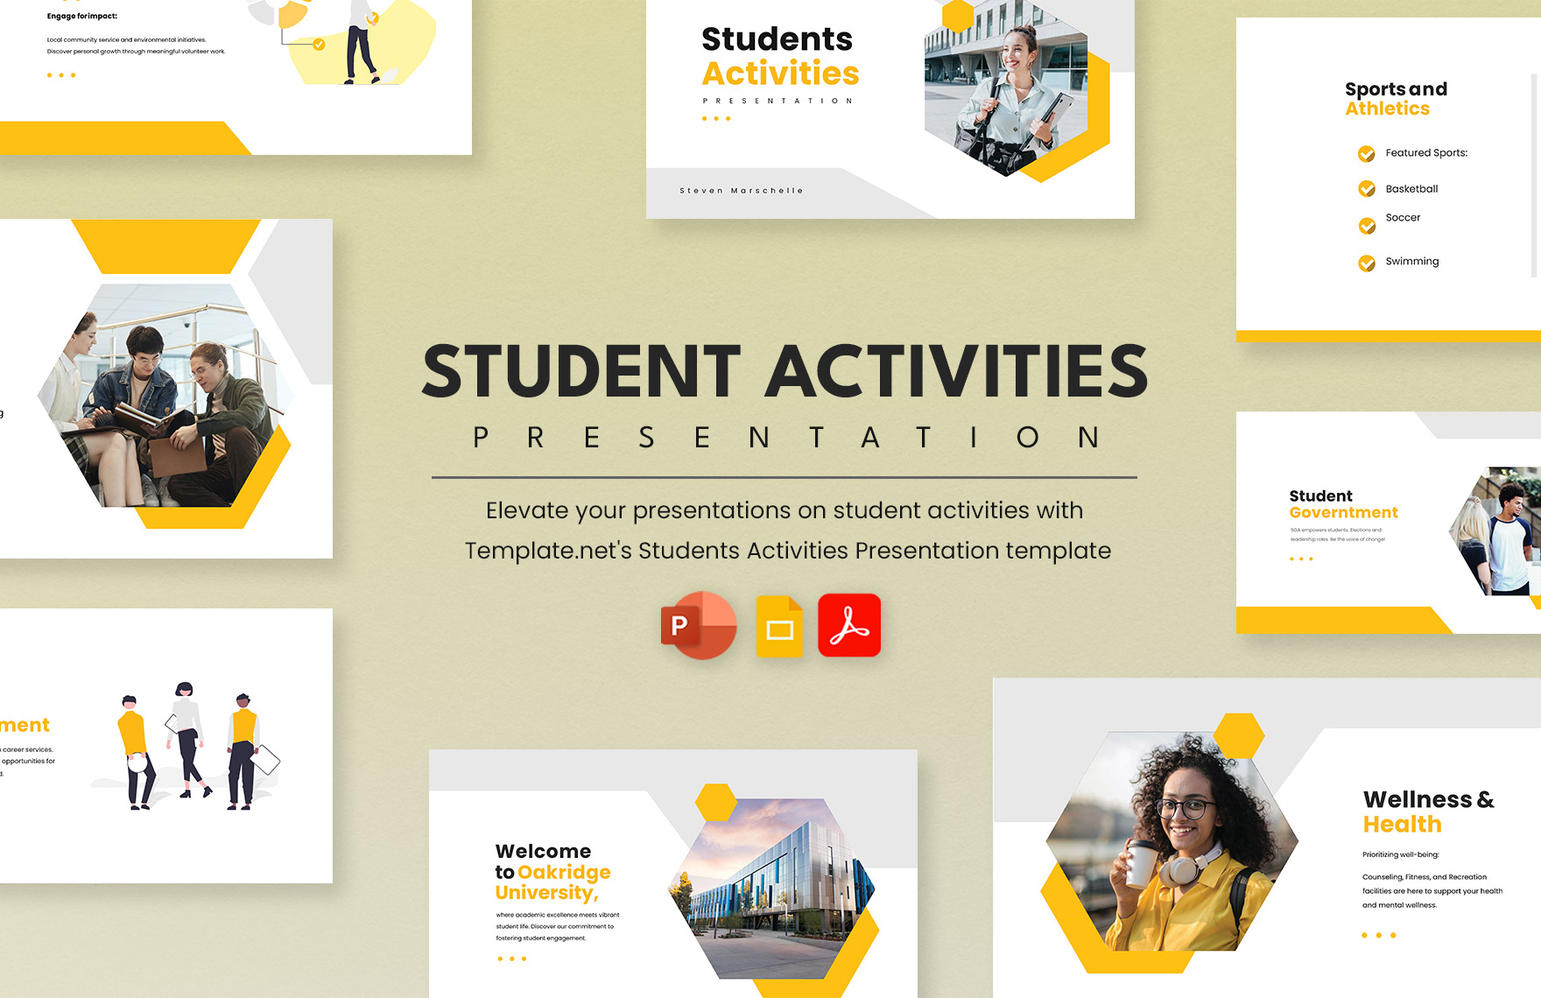Toggle the checkmark bullet on the Engage for impact slide

319,44
